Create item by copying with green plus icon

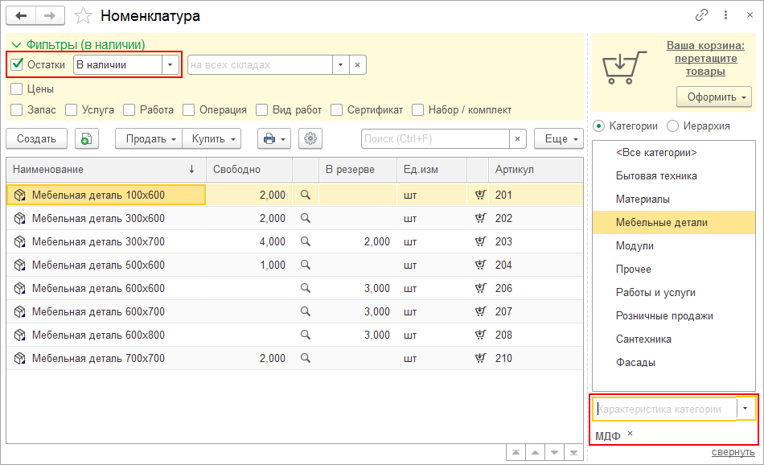click(x=87, y=139)
